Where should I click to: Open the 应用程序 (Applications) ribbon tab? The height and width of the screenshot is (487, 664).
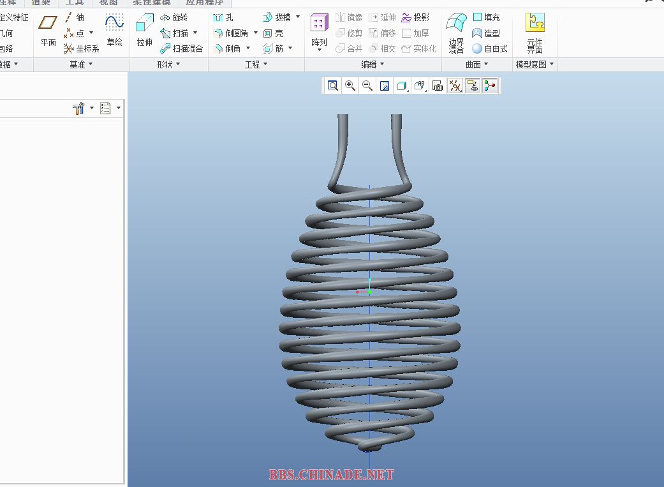tap(204, 3)
